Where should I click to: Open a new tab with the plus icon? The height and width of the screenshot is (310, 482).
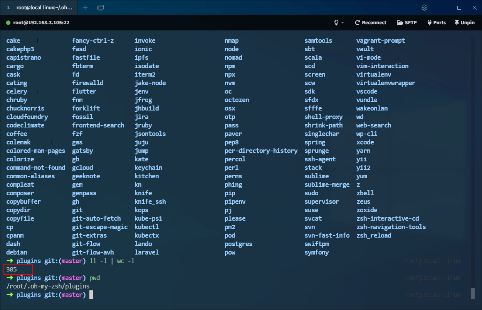85,8
